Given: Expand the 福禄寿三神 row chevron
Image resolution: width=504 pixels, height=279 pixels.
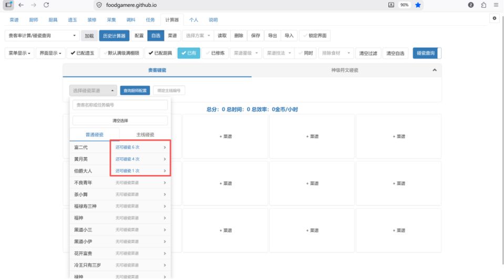Looking at the screenshot, I should (164, 206).
